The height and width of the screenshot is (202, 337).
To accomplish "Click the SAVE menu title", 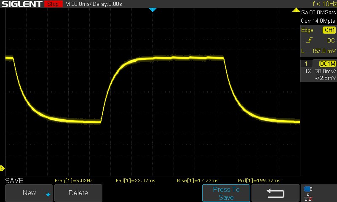I will 14,181.
